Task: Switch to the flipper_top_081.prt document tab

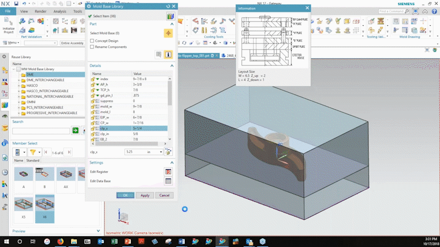Action: [x=197, y=56]
